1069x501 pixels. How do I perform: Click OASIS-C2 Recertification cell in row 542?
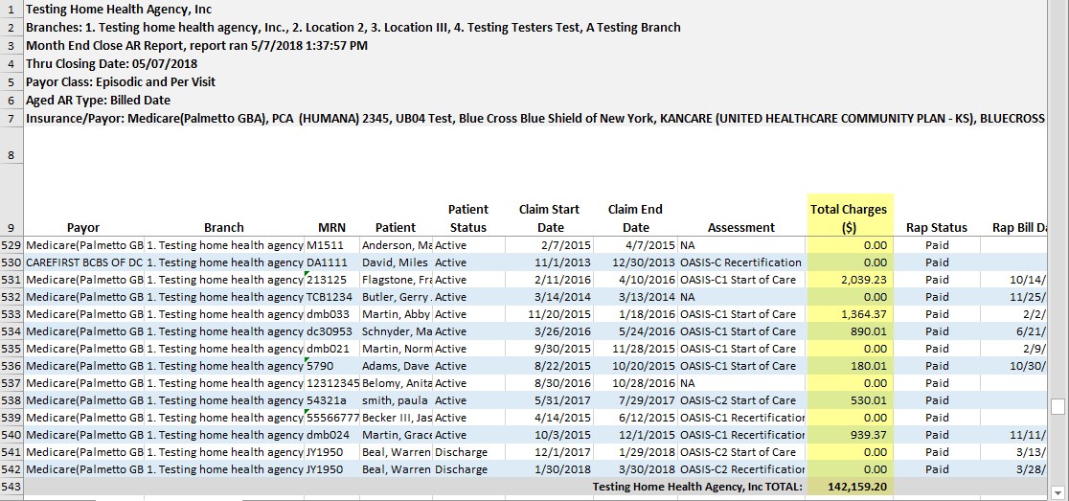point(741,469)
